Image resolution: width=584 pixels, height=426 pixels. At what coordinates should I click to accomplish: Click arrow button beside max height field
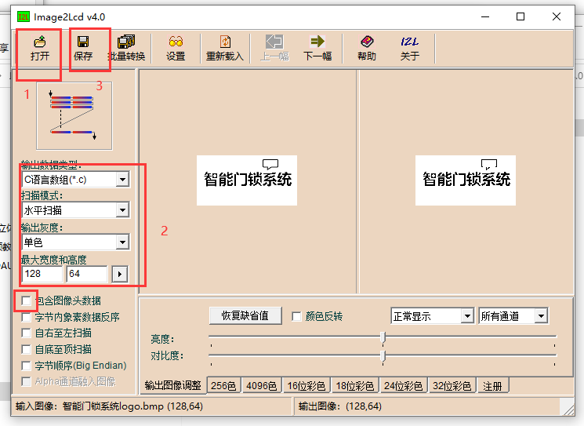(x=120, y=275)
